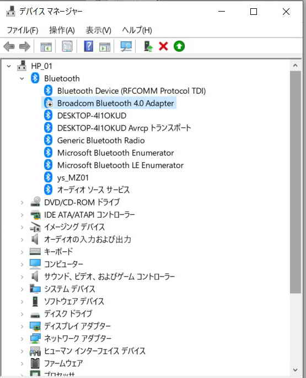Click the disabled Broadcom adapter icon
The width and height of the screenshot is (306, 378).
pyautogui.click(x=49, y=103)
